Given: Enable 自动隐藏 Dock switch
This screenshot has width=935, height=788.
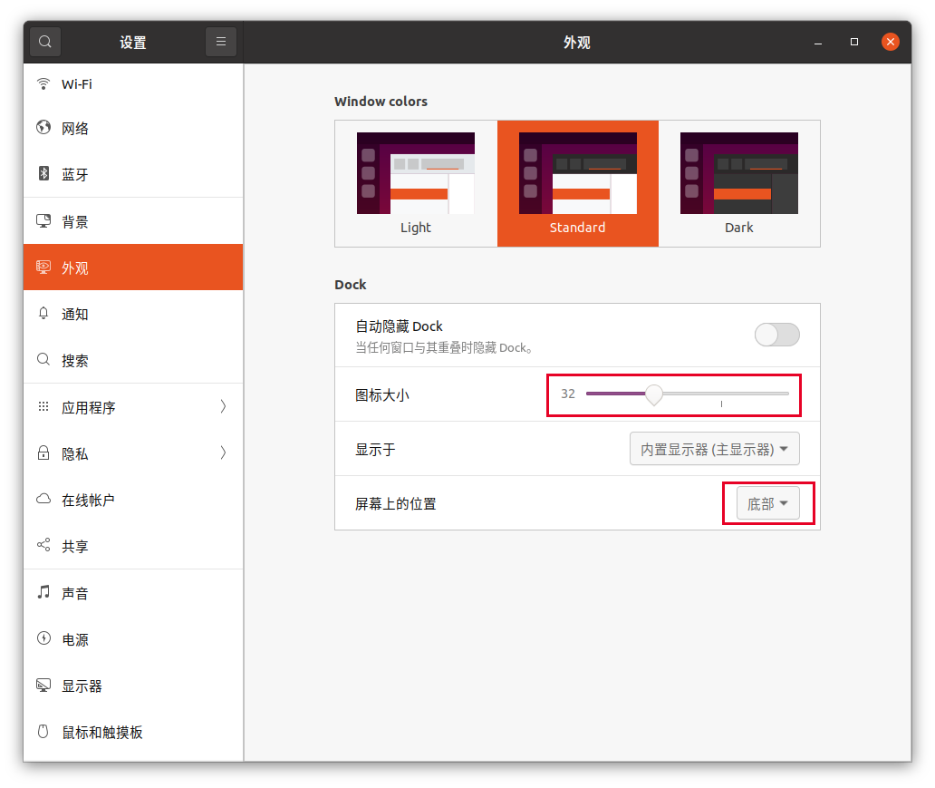Looking at the screenshot, I should click(776, 335).
